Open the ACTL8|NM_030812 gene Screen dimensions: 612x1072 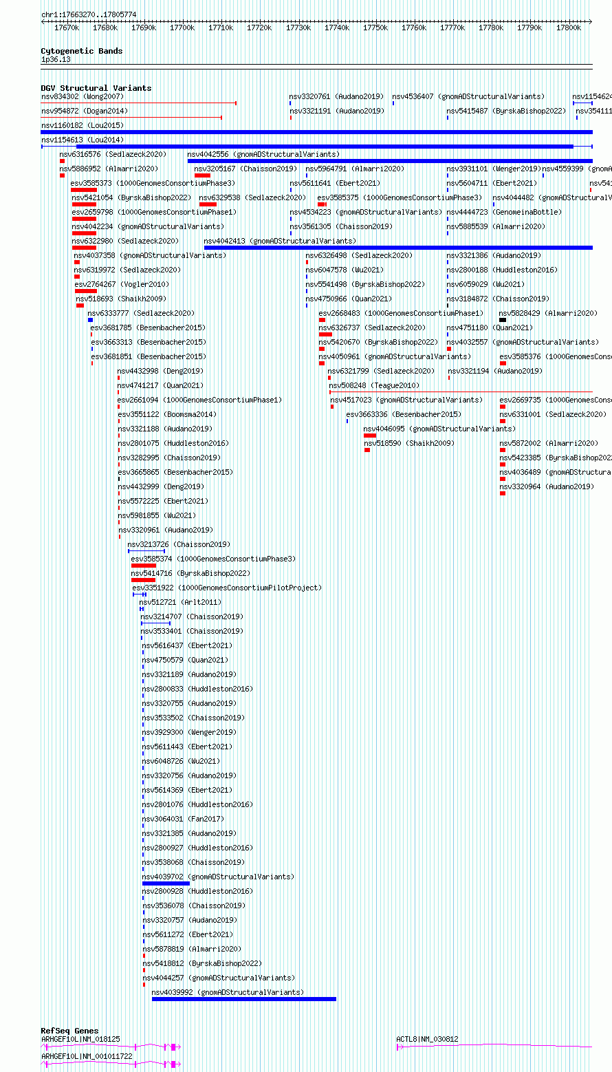[427, 1039]
